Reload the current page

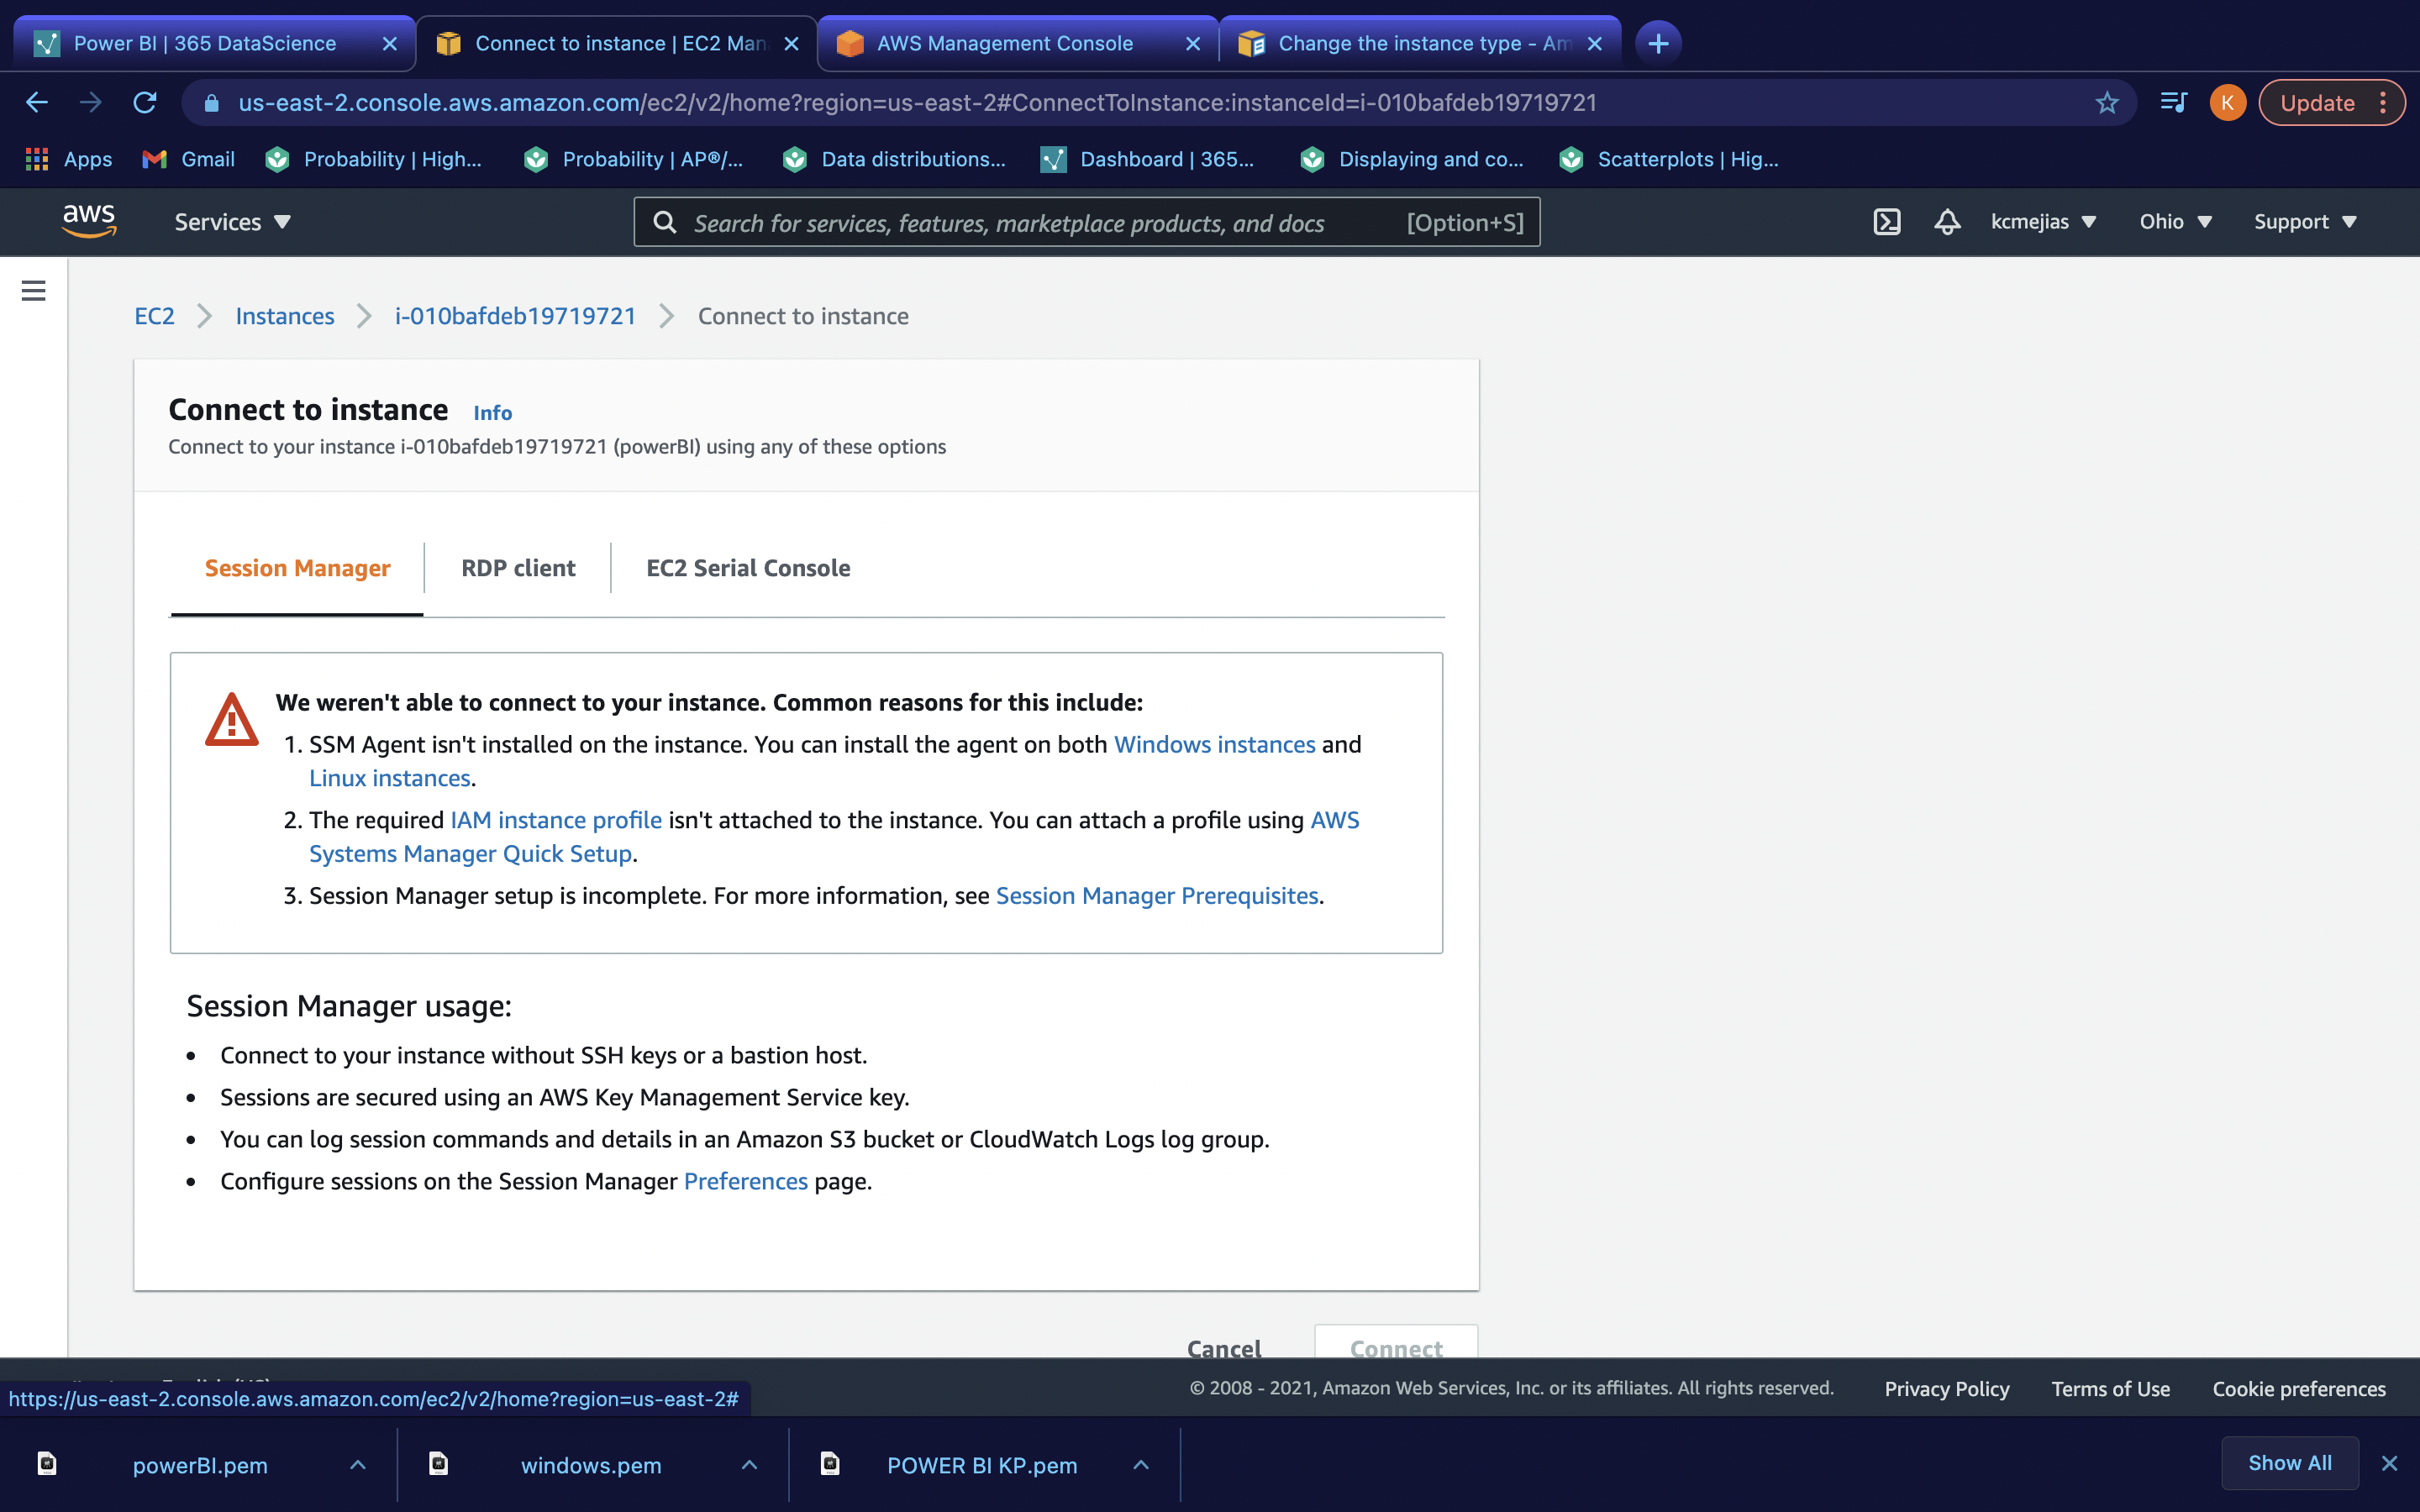145,102
